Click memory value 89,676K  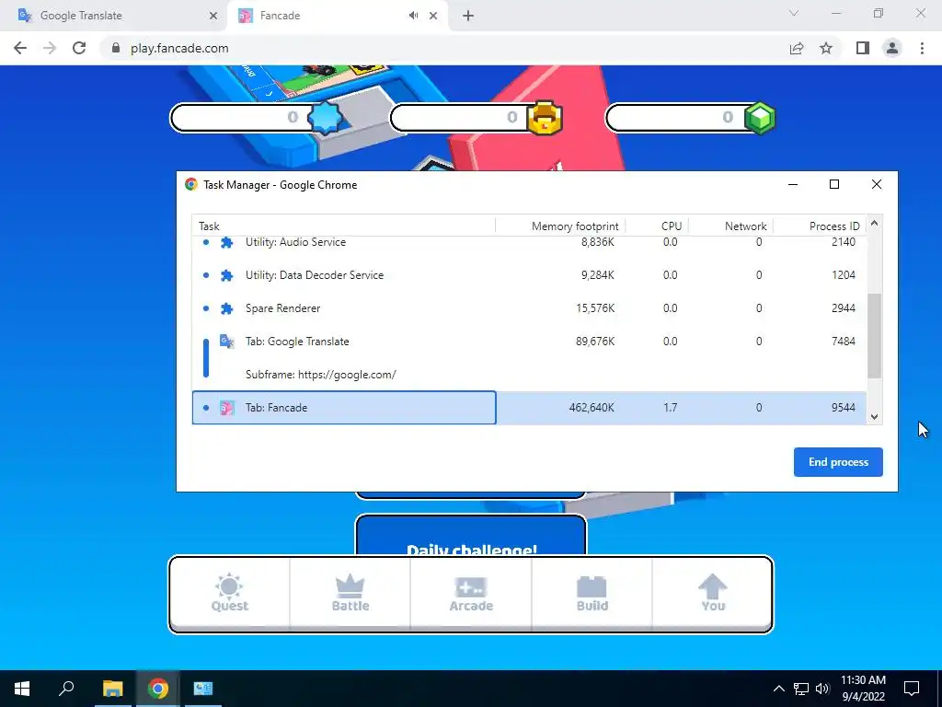595,342
